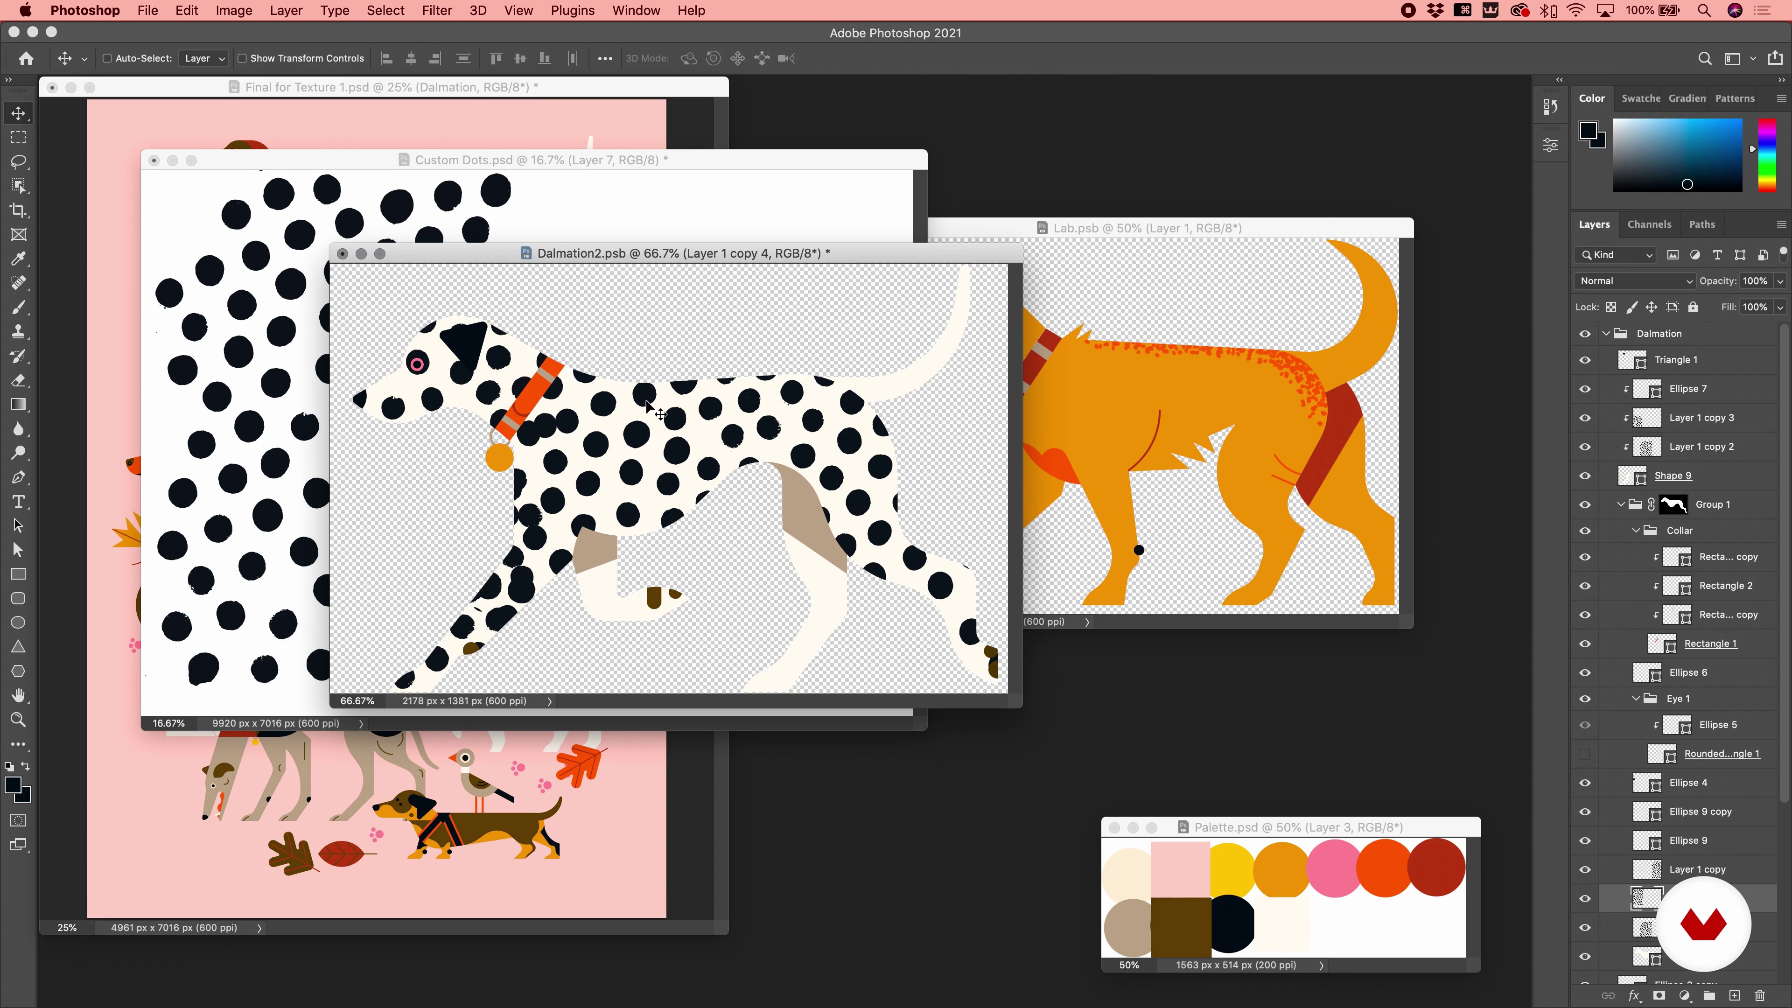
Task: Open the align more options ellipsis
Action: click(605, 58)
